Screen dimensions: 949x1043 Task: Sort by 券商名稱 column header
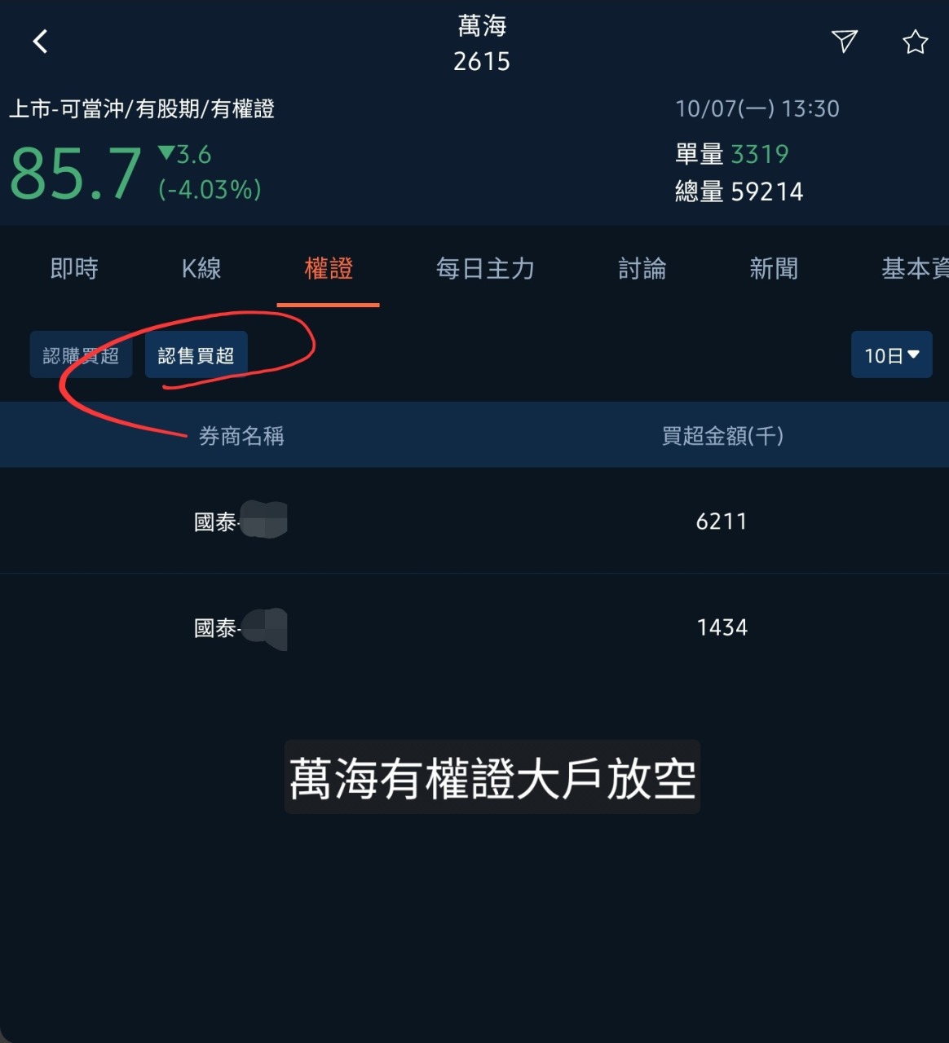241,436
